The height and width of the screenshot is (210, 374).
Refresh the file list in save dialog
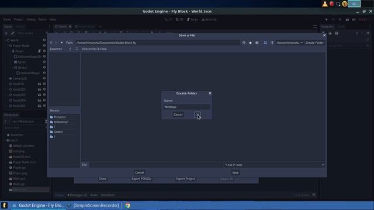pyautogui.click(x=244, y=43)
